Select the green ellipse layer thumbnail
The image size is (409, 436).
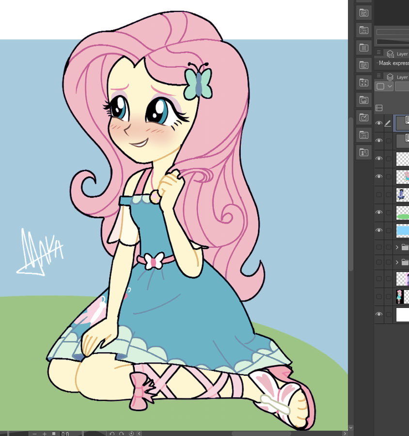pos(403,213)
